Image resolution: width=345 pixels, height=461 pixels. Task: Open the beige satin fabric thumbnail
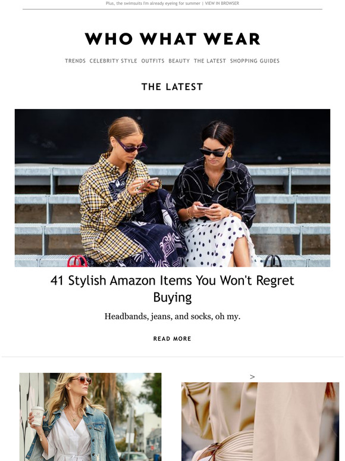tap(260, 422)
